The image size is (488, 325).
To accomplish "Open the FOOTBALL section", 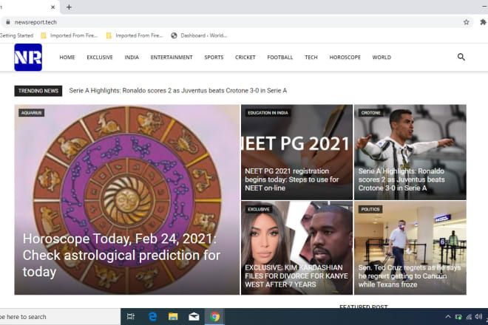I will (x=280, y=57).
